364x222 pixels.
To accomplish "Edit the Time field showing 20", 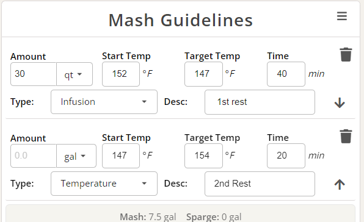I will coord(286,156).
